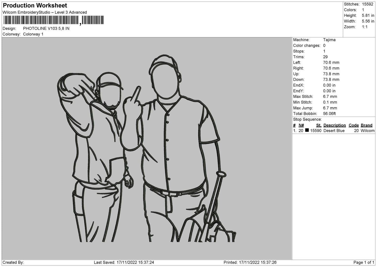Click the Total Bobbin value 56.06ft
Image resolution: width=377 pixels, height=267 pixels.
pos(329,114)
